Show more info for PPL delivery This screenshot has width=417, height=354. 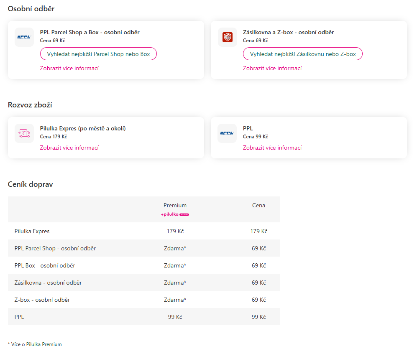tap(272, 148)
